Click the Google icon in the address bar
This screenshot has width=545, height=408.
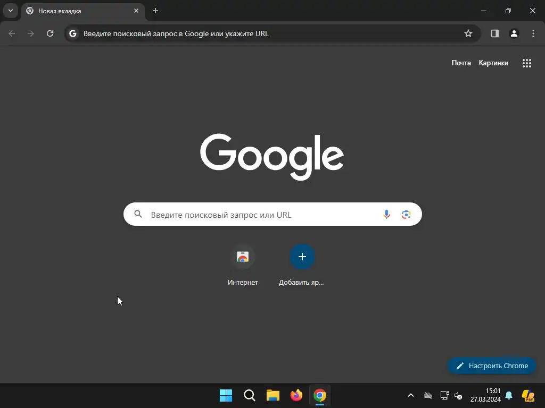click(x=72, y=33)
